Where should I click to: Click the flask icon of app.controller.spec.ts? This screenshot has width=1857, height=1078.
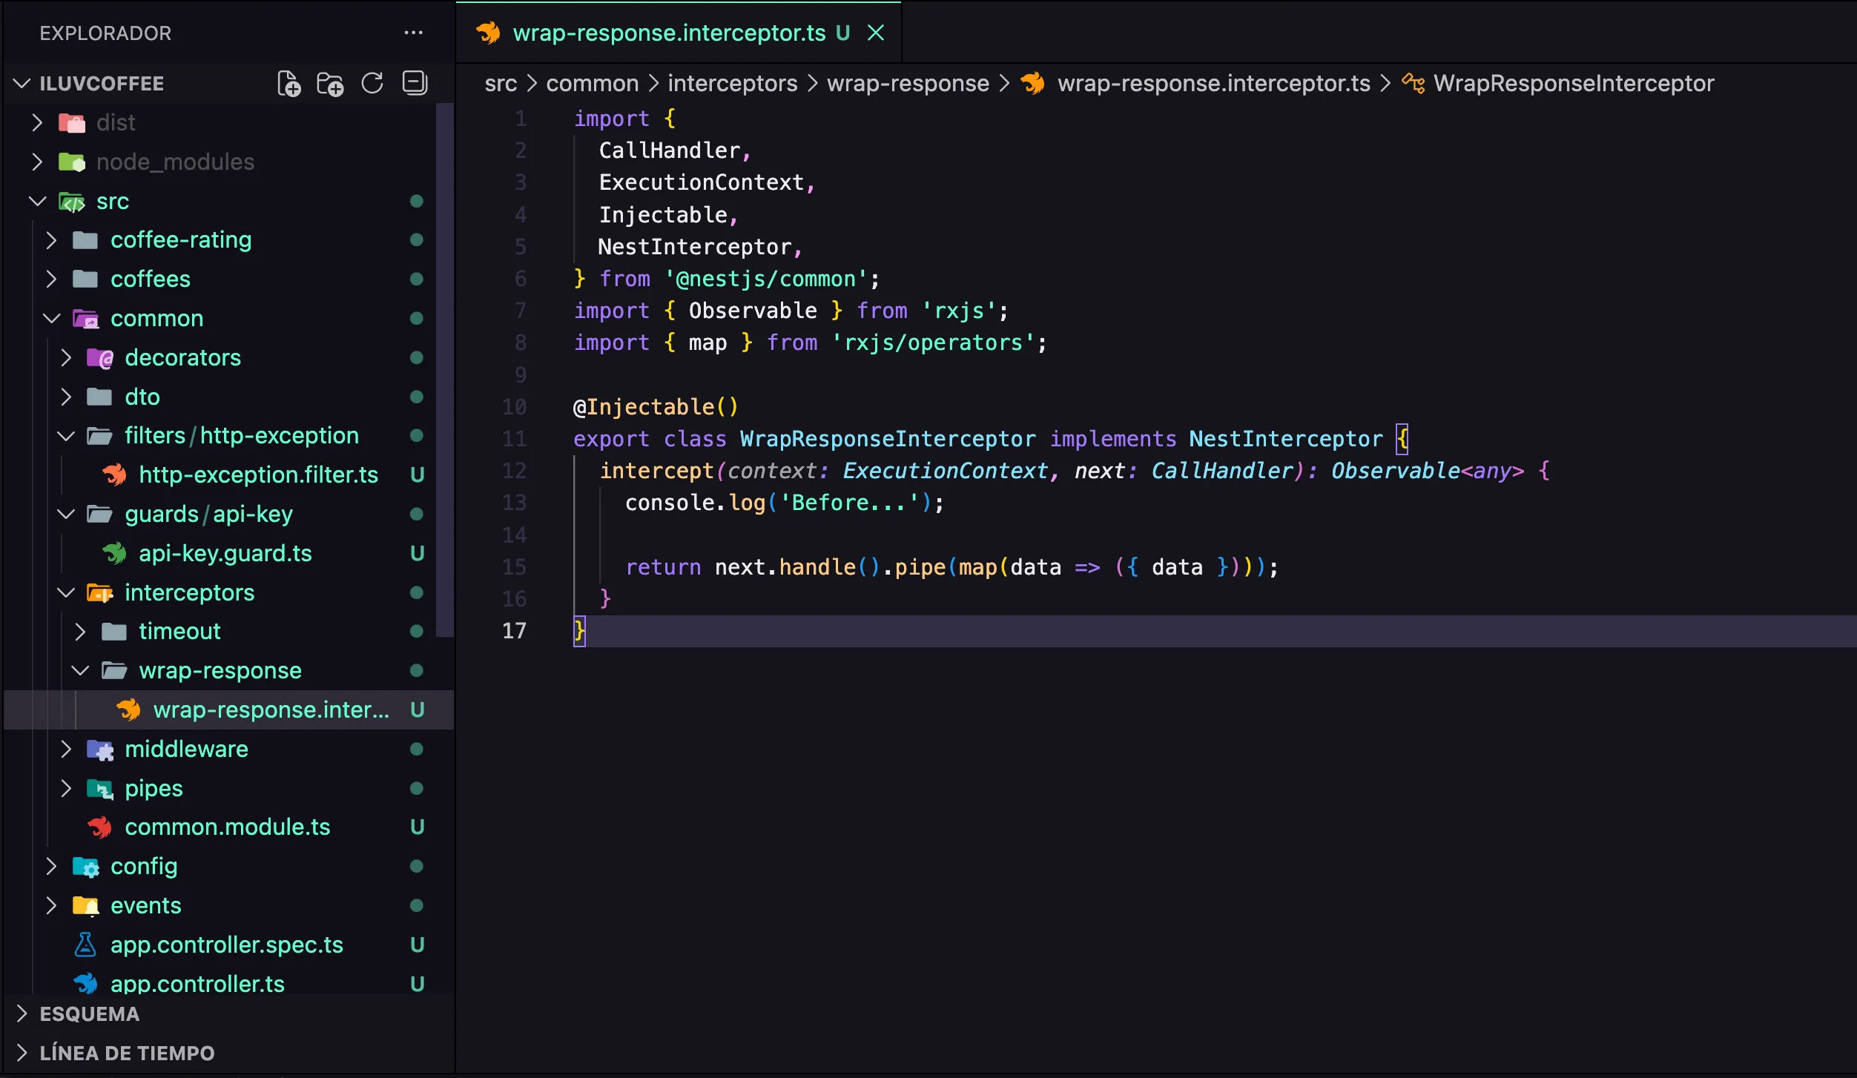click(x=85, y=945)
